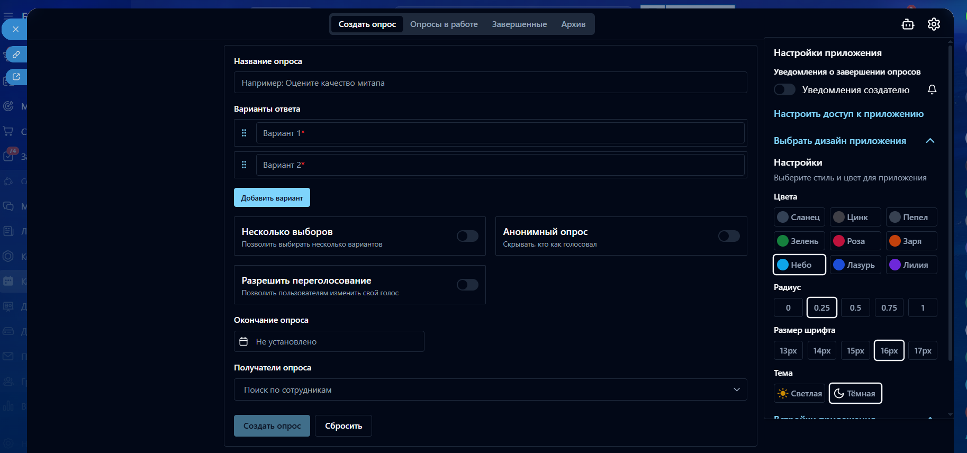Collapse the Выбрать дизайн приложения section
This screenshot has height=453, width=967.
[930, 141]
